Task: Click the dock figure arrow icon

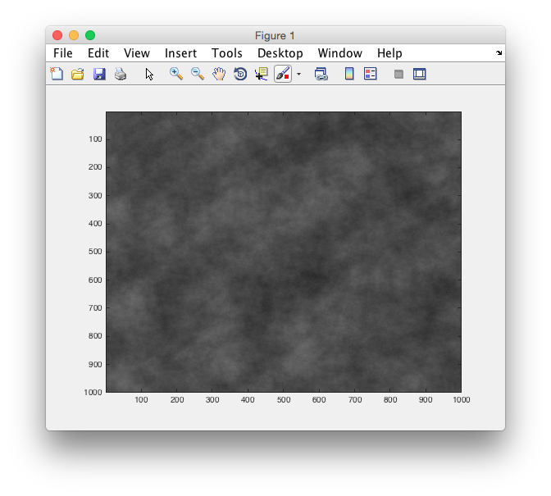Action: pos(499,53)
